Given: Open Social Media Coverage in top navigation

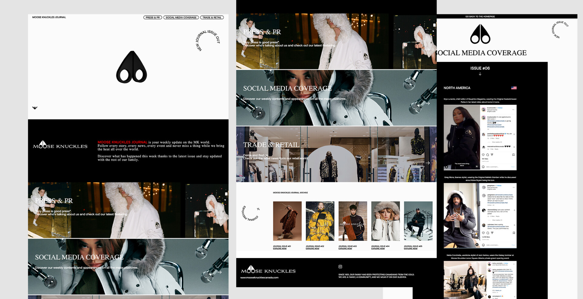Looking at the screenshot, I should coord(181,18).
